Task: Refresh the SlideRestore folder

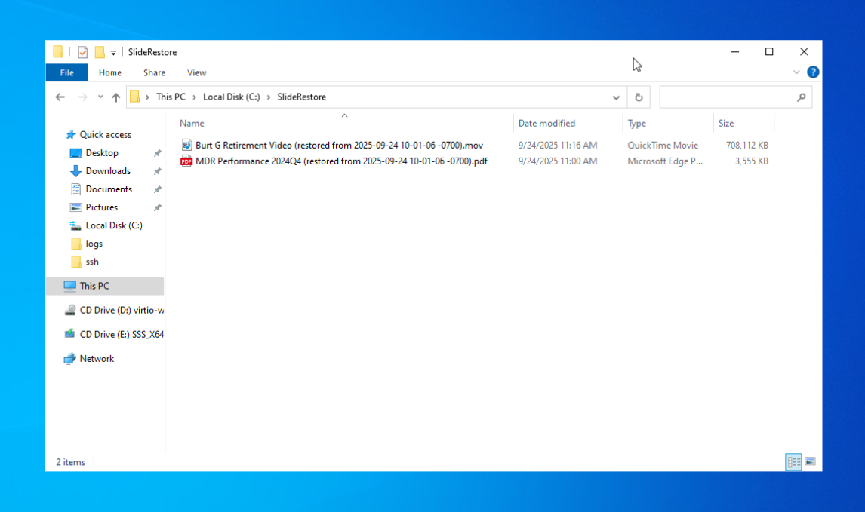Action: [x=639, y=97]
